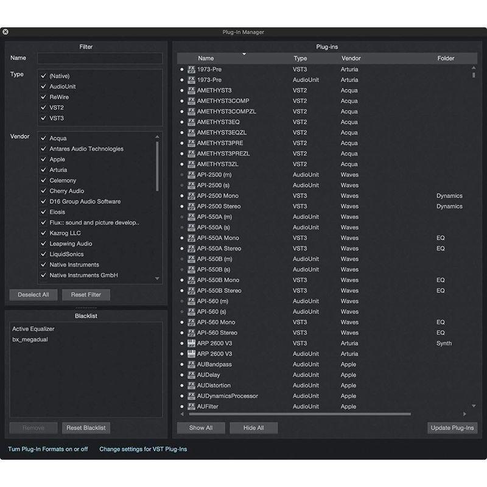Click the keyboard instrument icon of ARP 2600 V3 AudioUnit
The width and height of the screenshot is (487, 487).
[191, 354]
